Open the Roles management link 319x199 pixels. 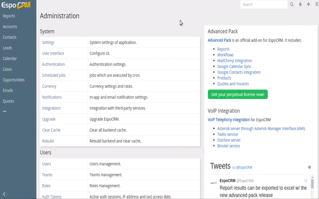(x=46, y=186)
